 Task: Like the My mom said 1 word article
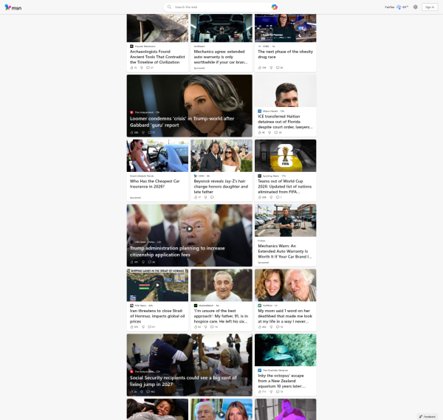(260, 327)
